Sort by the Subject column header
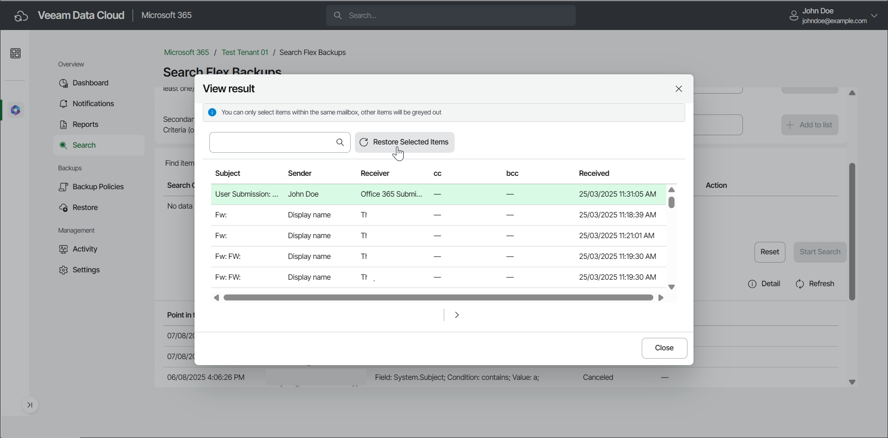Image resolution: width=888 pixels, height=438 pixels. pyautogui.click(x=228, y=174)
